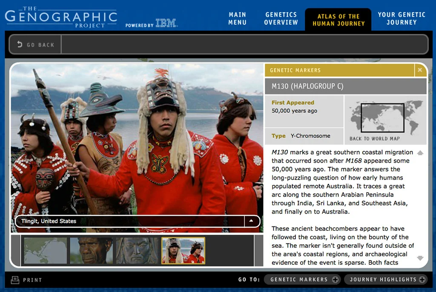The width and height of the screenshot is (436, 292).
Task: Open Your Genetic Journey tab
Action: click(x=402, y=18)
